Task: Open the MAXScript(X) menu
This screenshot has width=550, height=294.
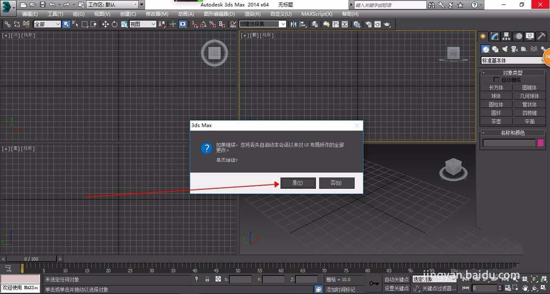Action: (317, 14)
